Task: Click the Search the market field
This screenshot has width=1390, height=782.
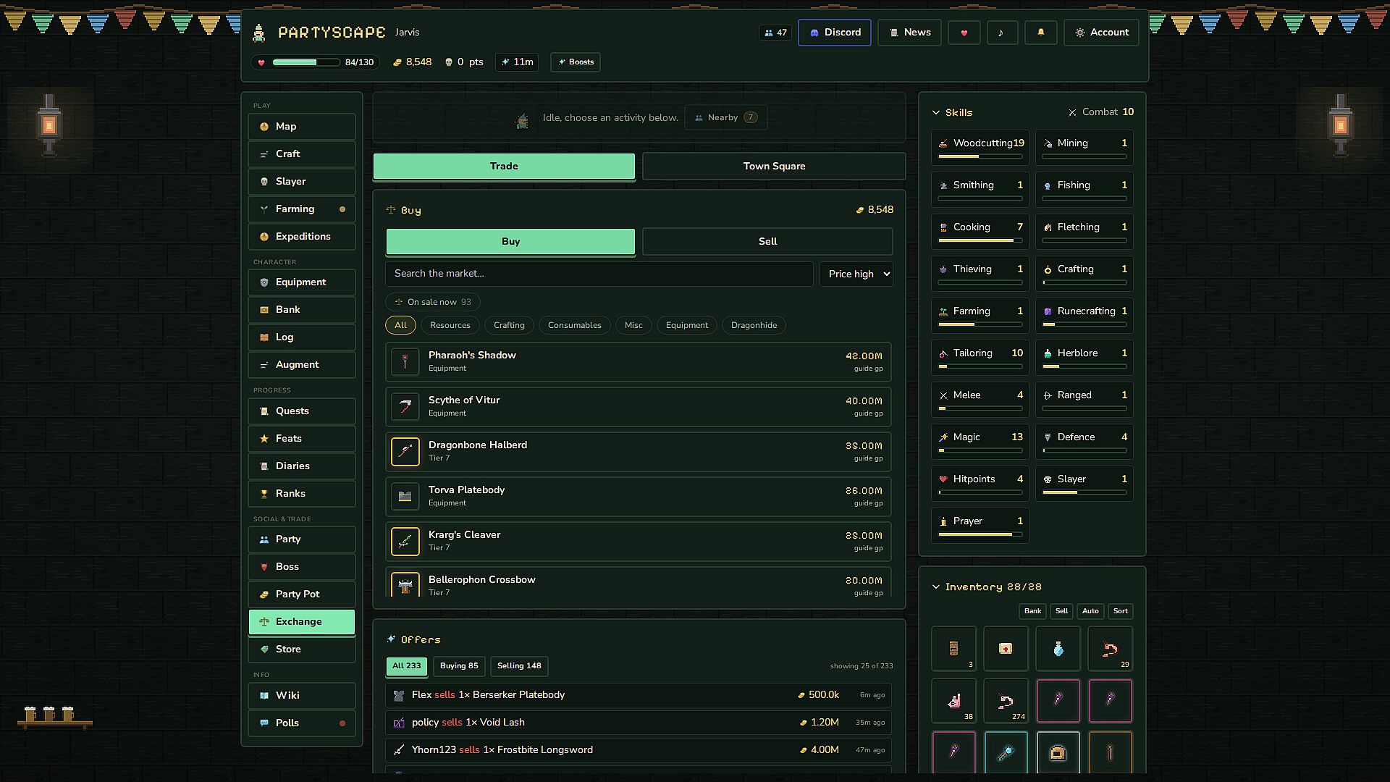Action: point(599,274)
